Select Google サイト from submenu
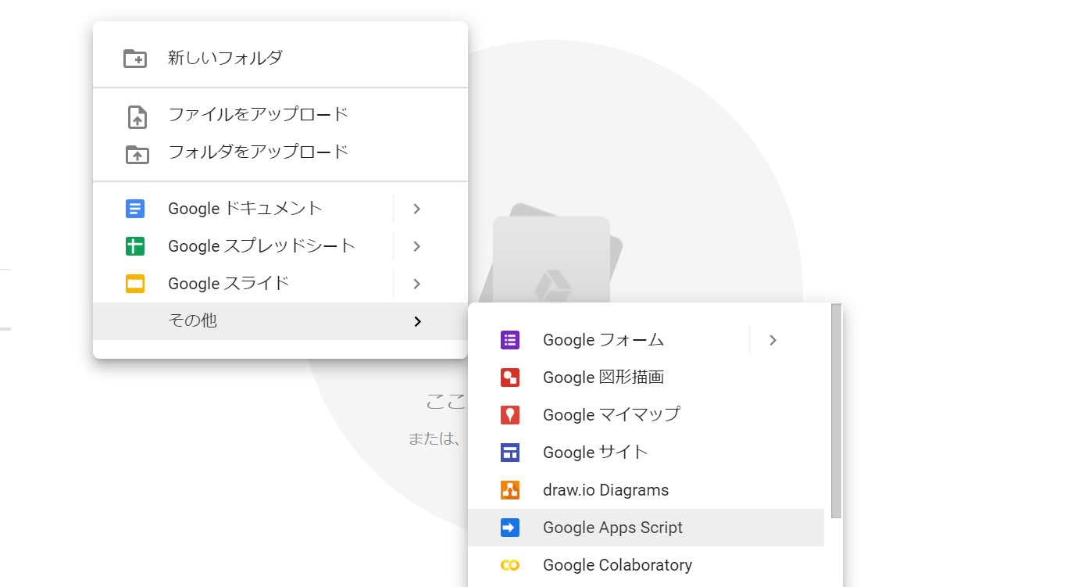This screenshot has width=1085, height=587. pyautogui.click(x=646, y=453)
